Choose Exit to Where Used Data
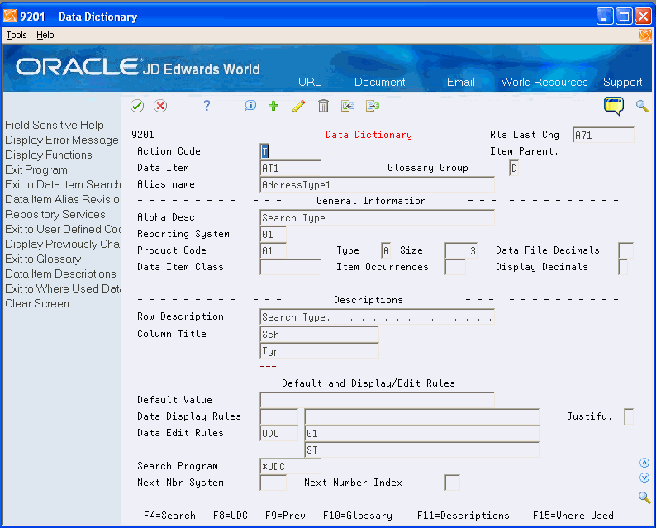 coord(63,288)
